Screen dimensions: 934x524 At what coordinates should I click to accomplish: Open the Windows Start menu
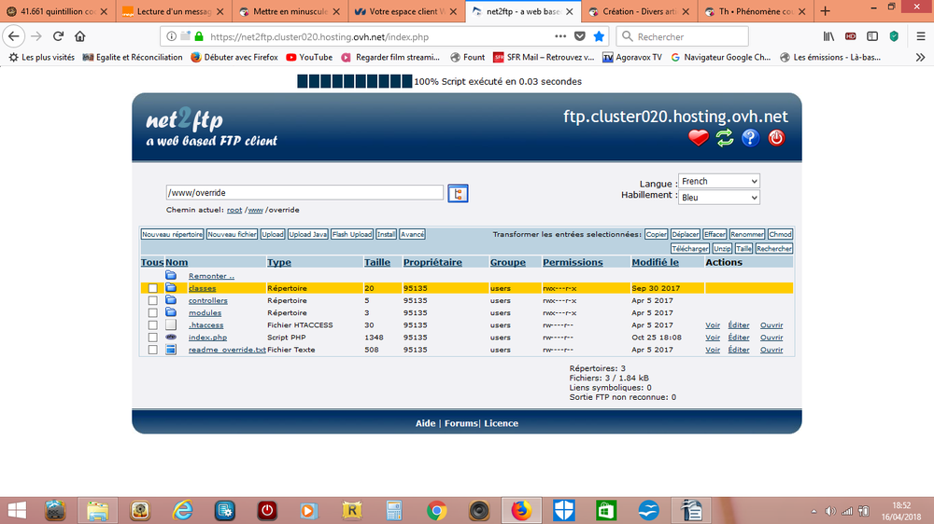[x=17, y=510]
